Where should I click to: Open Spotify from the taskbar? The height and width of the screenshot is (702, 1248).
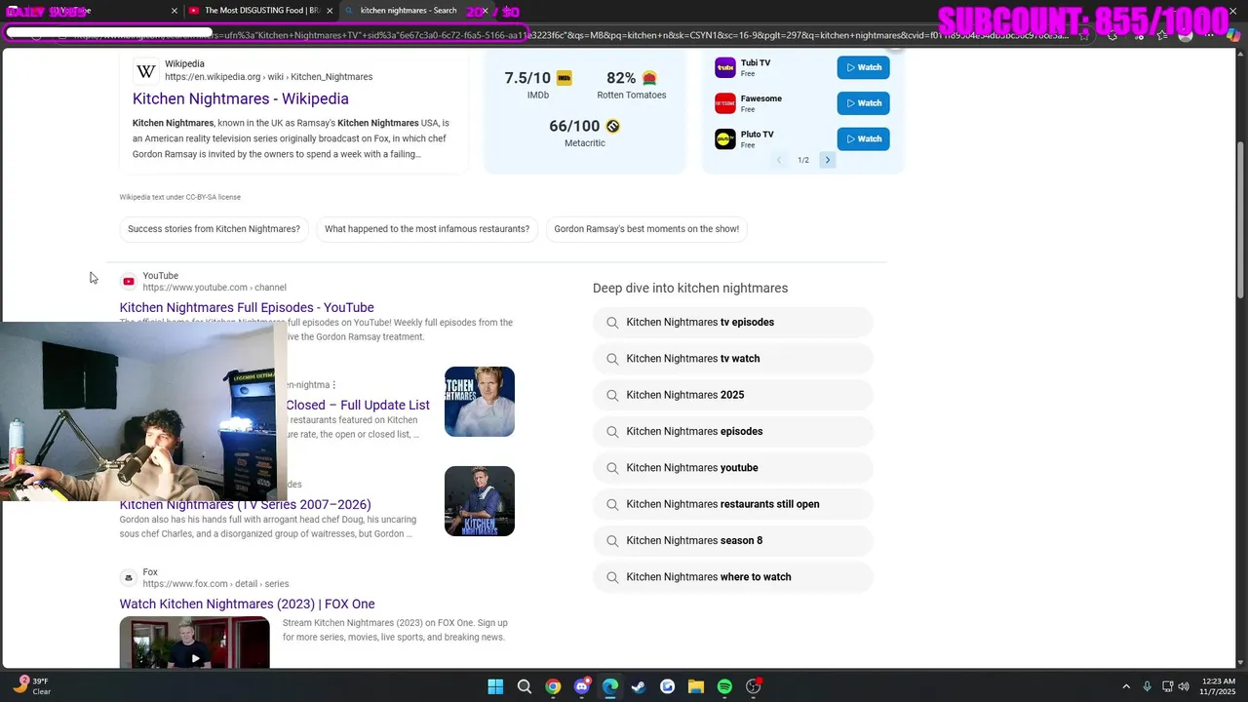click(724, 686)
